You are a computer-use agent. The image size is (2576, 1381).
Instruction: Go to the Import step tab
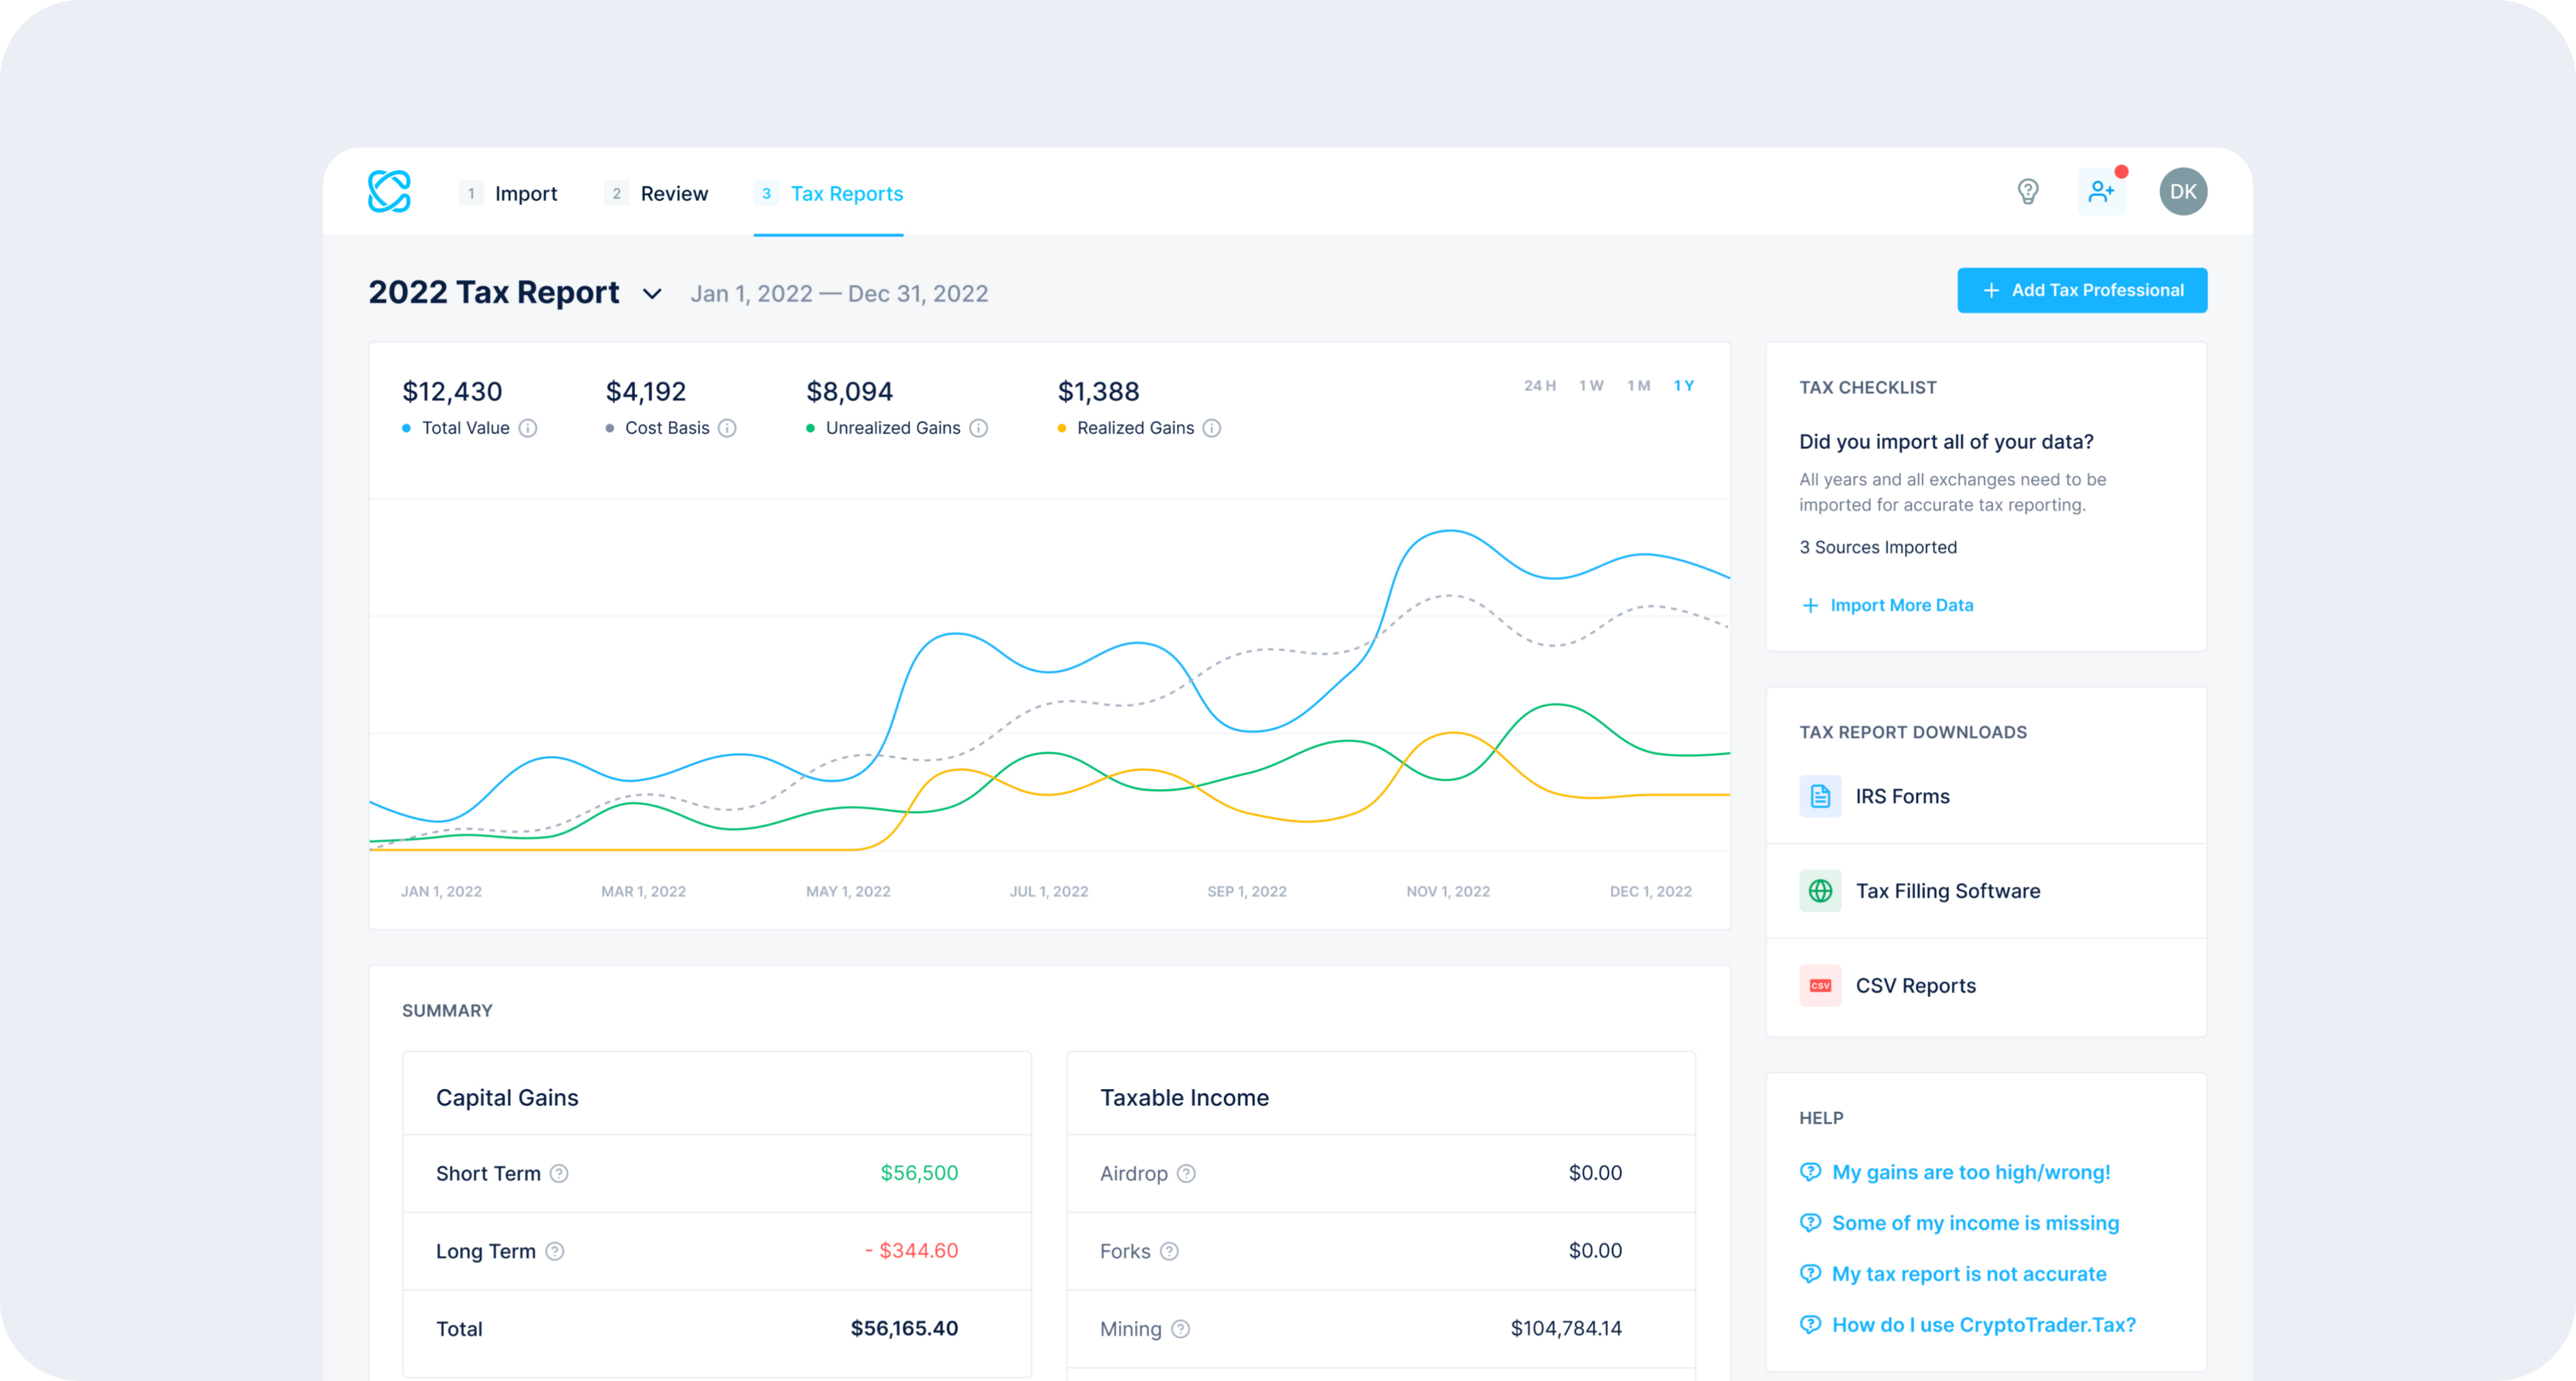[508, 193]
